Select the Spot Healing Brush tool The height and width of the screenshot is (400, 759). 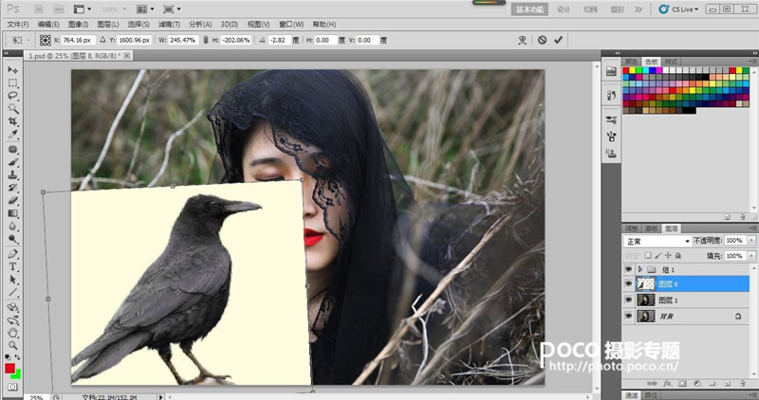tap(12, 150)
